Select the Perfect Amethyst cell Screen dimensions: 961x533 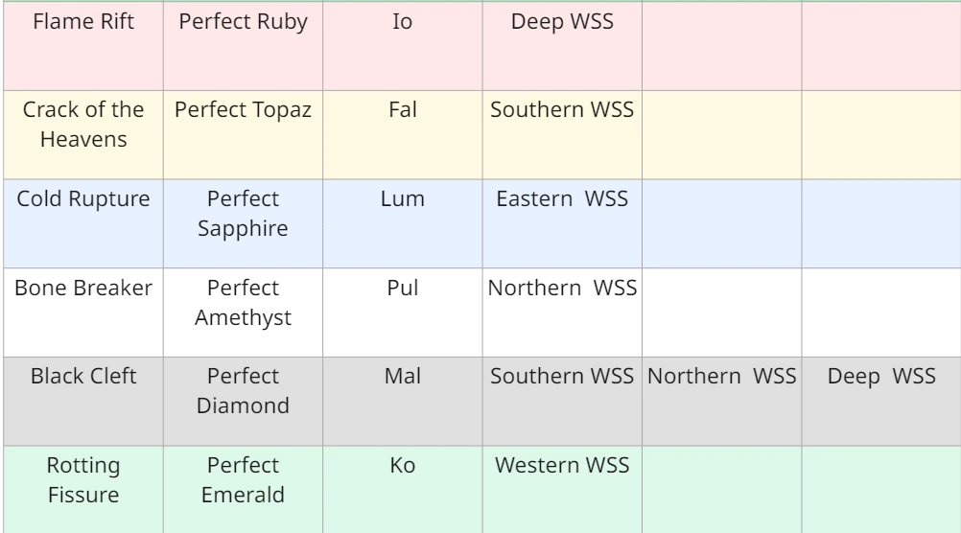(x=243, y=299)
